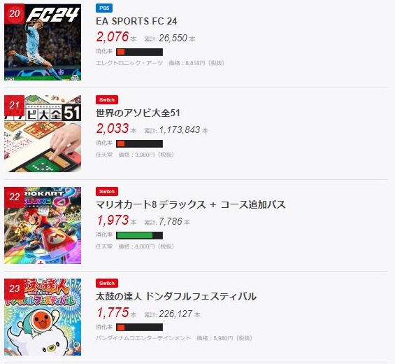Image resolution: width=395 pixels, height=364 pixels.
Task: Click the FC 24 cover thumbnail
Action: 43,42
